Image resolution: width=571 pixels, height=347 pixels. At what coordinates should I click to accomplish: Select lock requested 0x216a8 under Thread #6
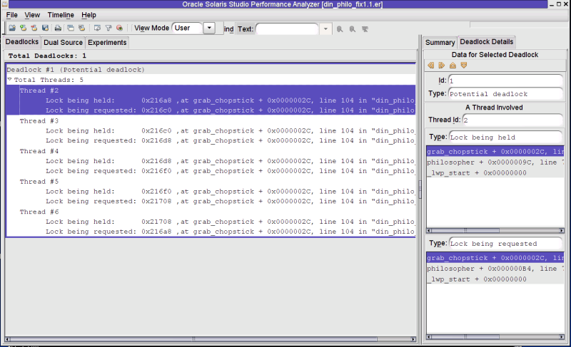231,232
